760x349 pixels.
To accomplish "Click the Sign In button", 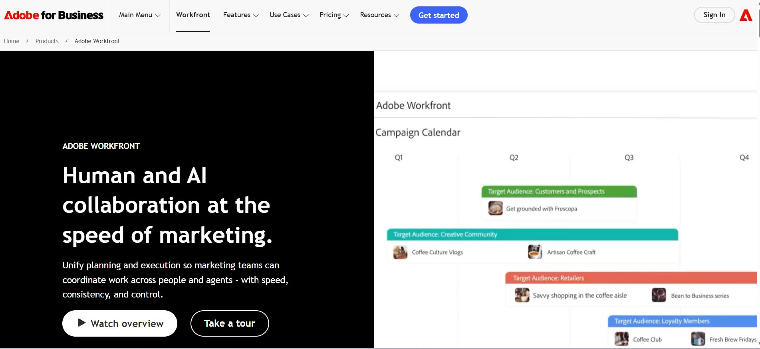I will pyautogui.click(x=714, y=15).
